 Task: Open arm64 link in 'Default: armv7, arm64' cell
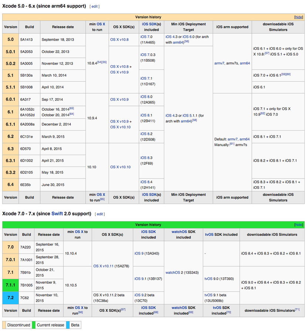[244, 139]
